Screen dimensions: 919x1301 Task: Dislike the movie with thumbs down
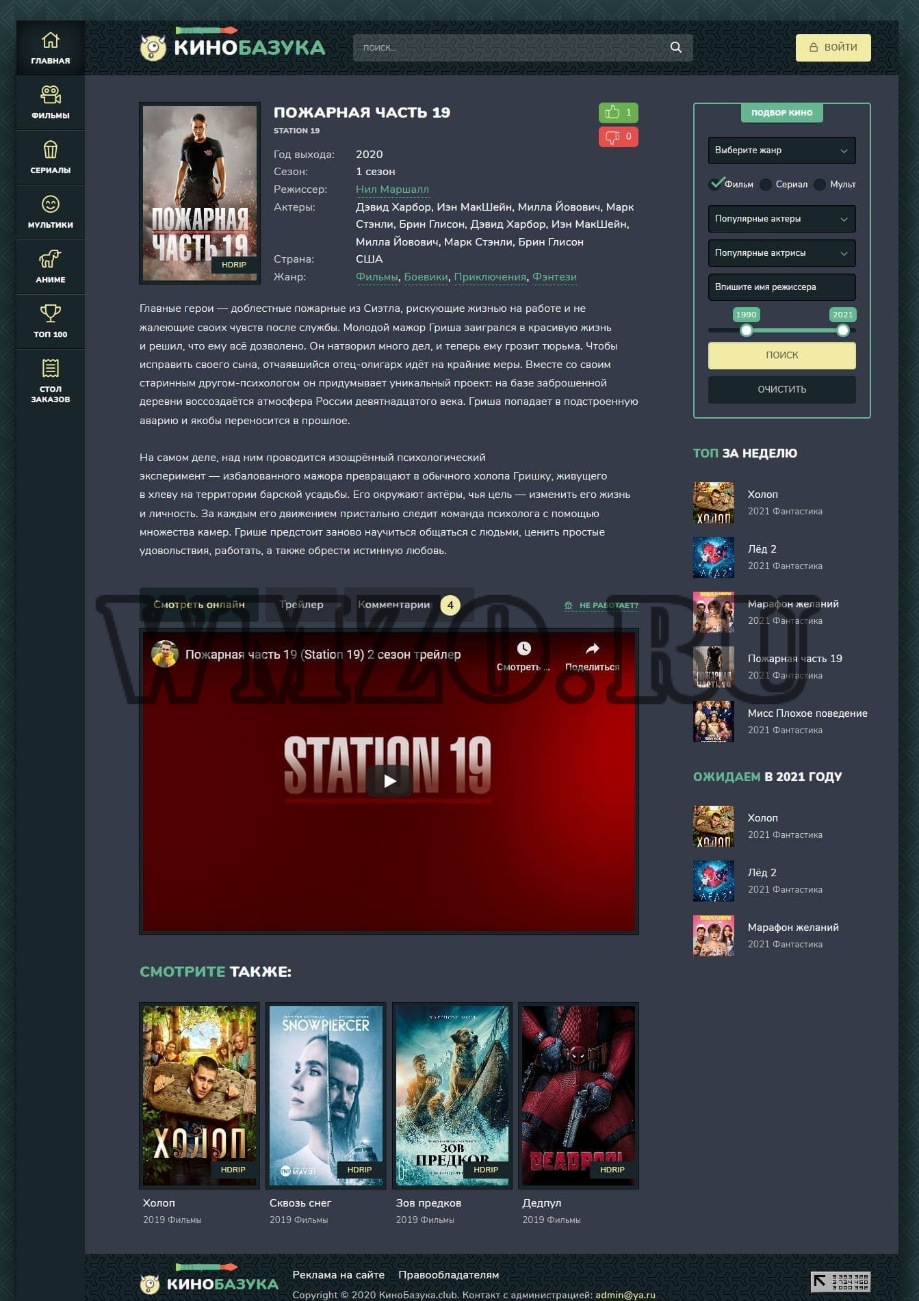coord(618,137)
